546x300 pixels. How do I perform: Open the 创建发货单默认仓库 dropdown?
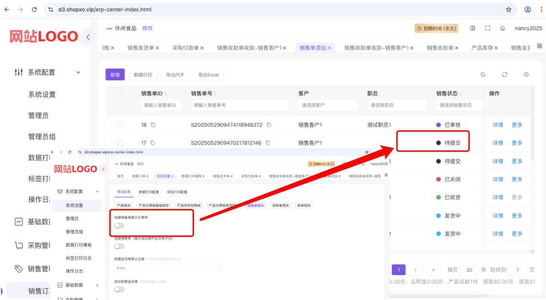168,268
